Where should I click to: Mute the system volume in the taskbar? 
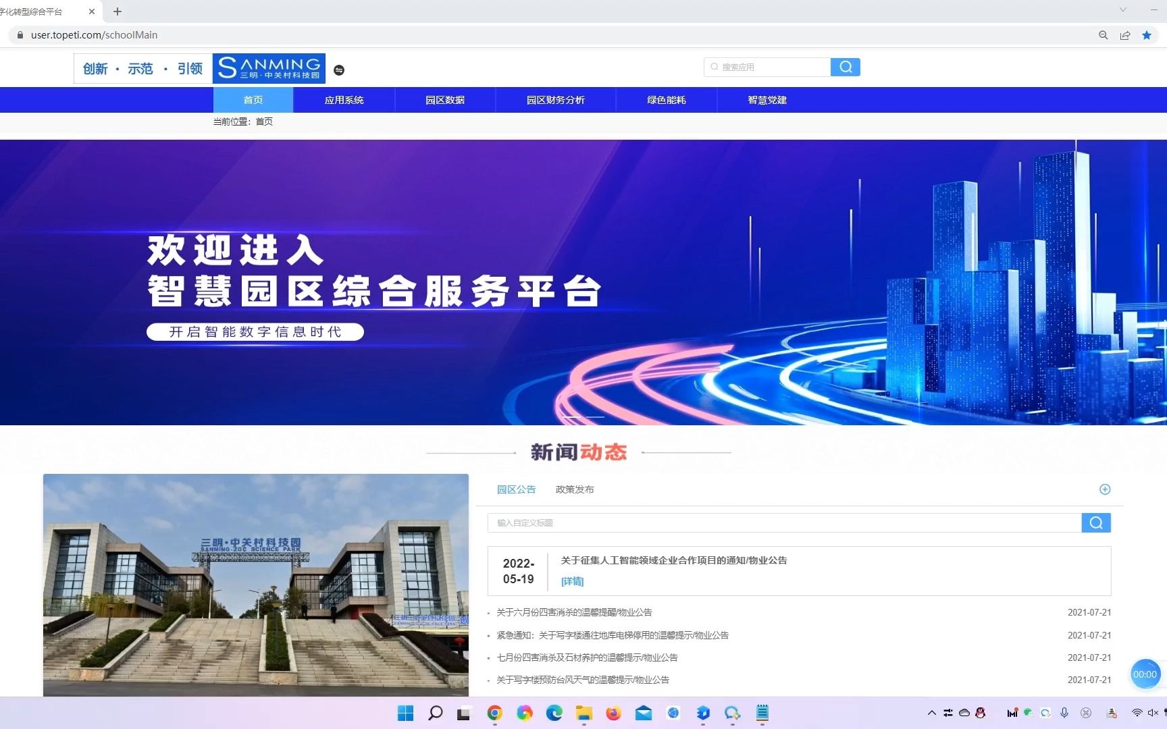[x=1152, y=713]
